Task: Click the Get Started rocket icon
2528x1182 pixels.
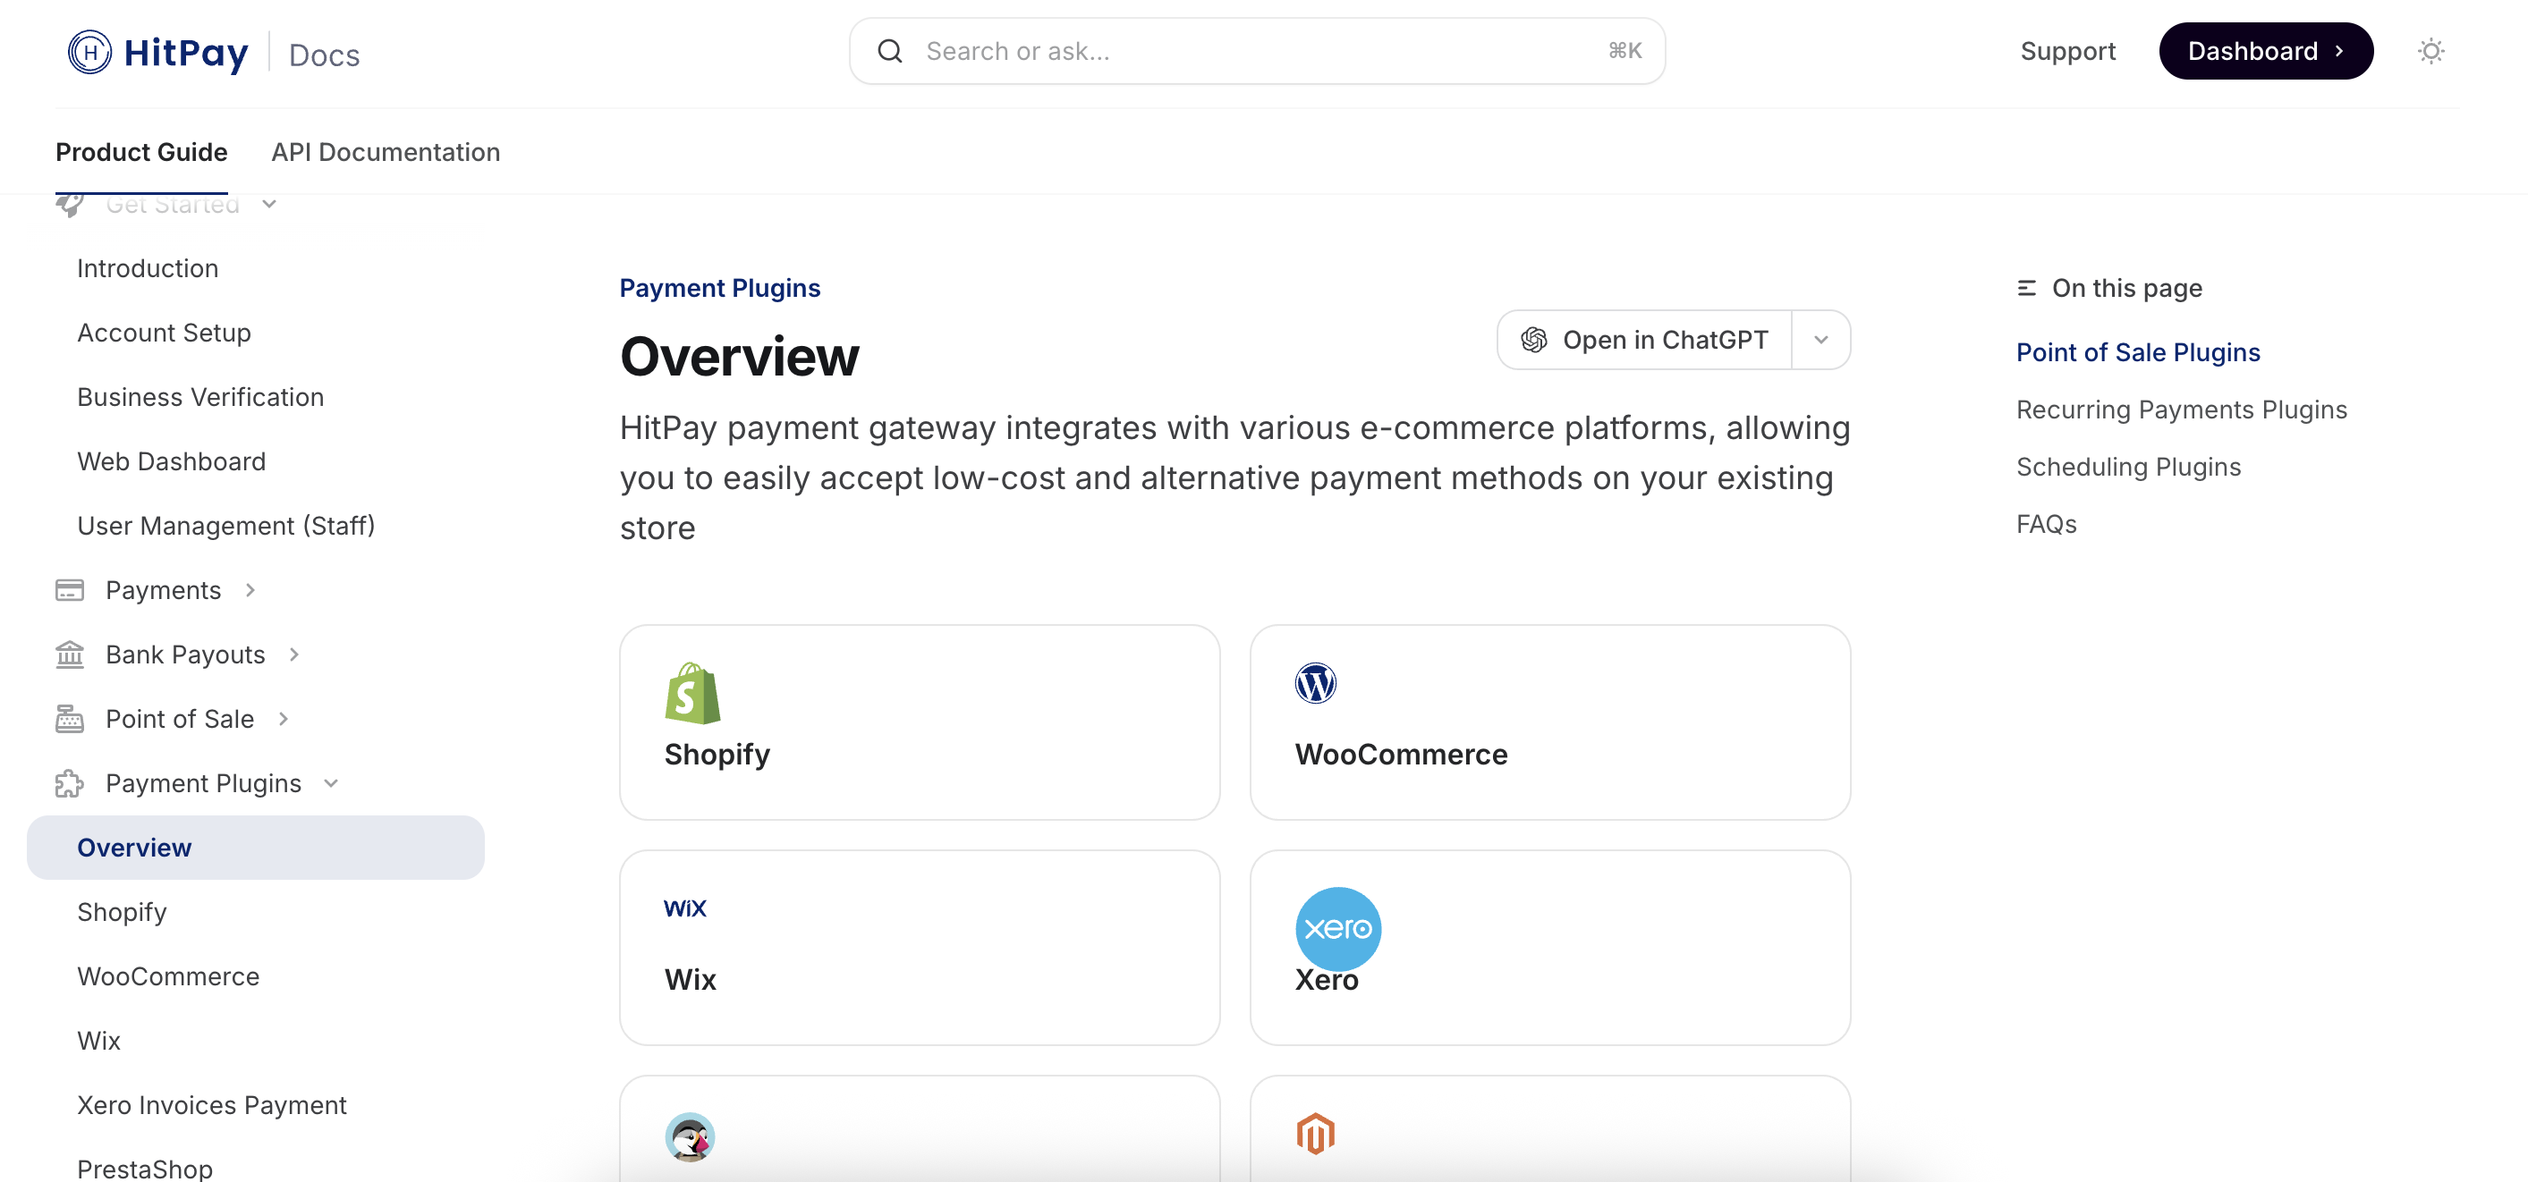Action: click(70, 204)
